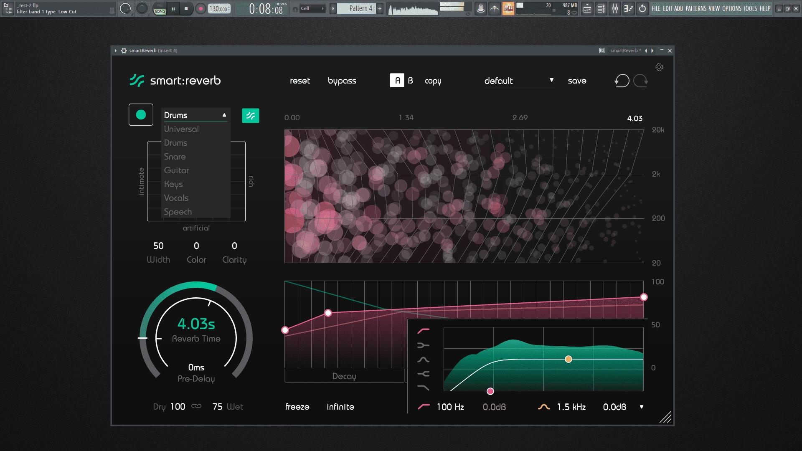Screen dimensions: 802x451
Task: Click the Dry/Wet link icon
Action: point(196,406)
